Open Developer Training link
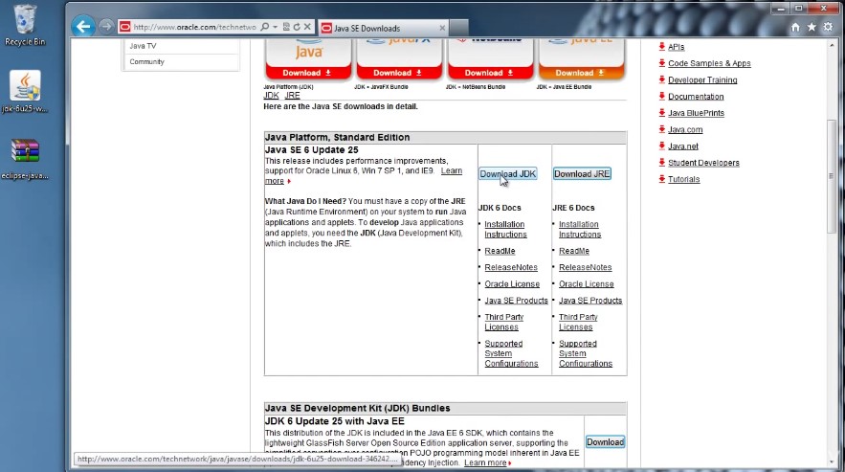Screen dimensions: 845x472 tap(702, 79)
